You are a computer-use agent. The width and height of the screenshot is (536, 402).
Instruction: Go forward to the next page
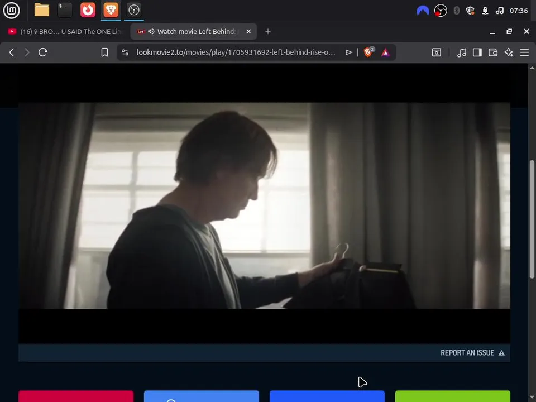pos(27,52)
